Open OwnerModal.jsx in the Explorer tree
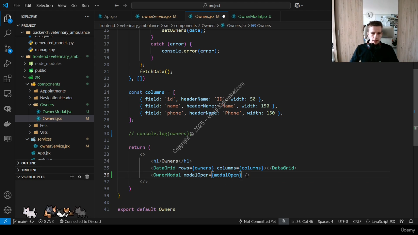 57,112
